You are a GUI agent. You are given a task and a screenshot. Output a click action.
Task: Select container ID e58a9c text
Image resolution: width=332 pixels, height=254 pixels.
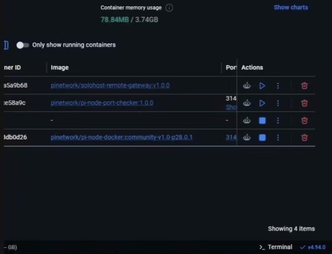point(15,103)
